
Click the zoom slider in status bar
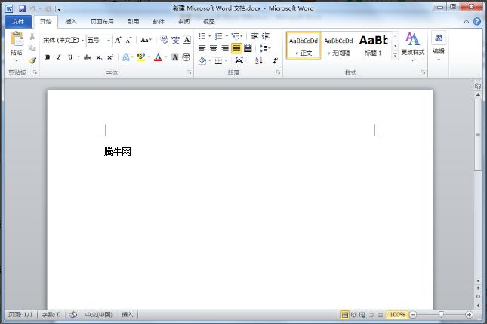pos(441,314)
